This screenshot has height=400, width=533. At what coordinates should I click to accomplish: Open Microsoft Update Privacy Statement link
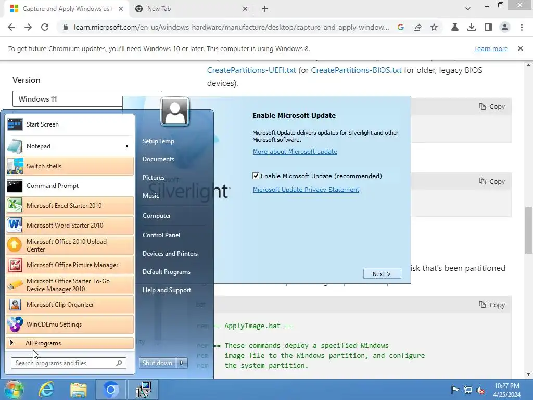(x=306, y=190)
